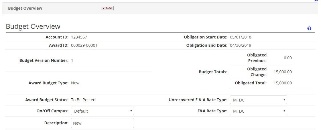Image resolution: width=321 pixels, height=130 pixels.
Task: Open the On/Off Campus dropdown
Action: click(x=102, y=111)
